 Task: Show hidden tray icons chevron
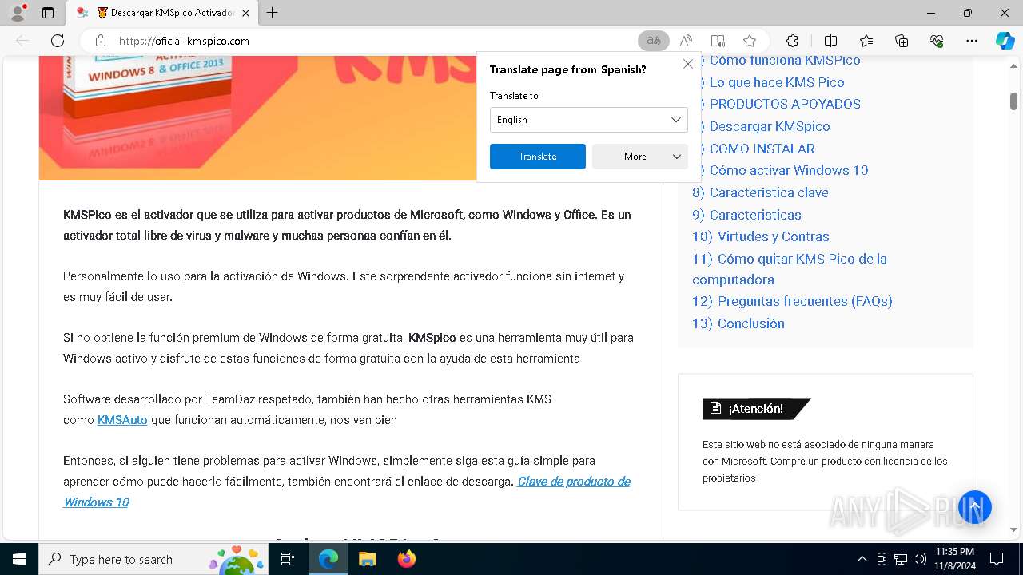coord(862,559)
